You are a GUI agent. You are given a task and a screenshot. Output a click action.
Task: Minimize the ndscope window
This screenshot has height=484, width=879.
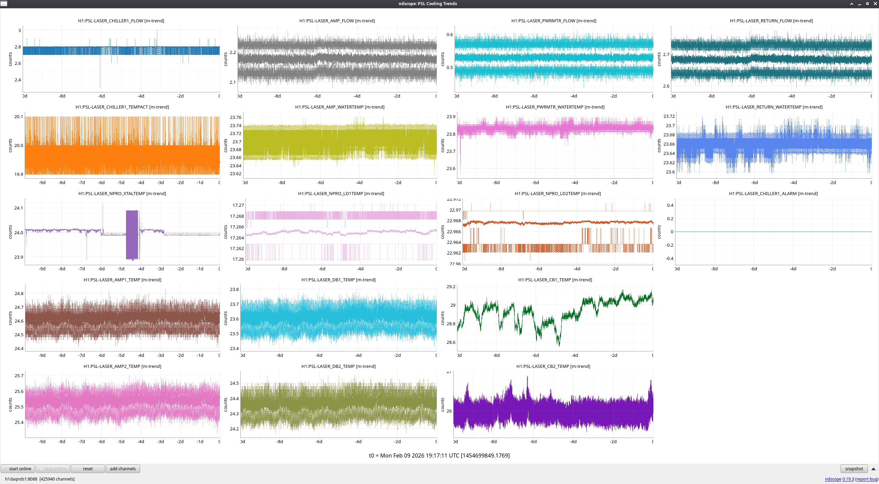coord(859,4)
